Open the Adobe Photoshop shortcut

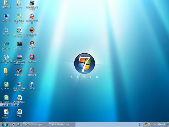tap(6, 111)
